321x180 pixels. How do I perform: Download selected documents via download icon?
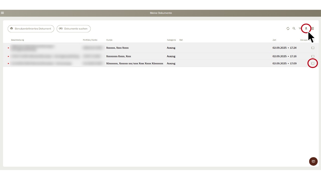[306, 28]
